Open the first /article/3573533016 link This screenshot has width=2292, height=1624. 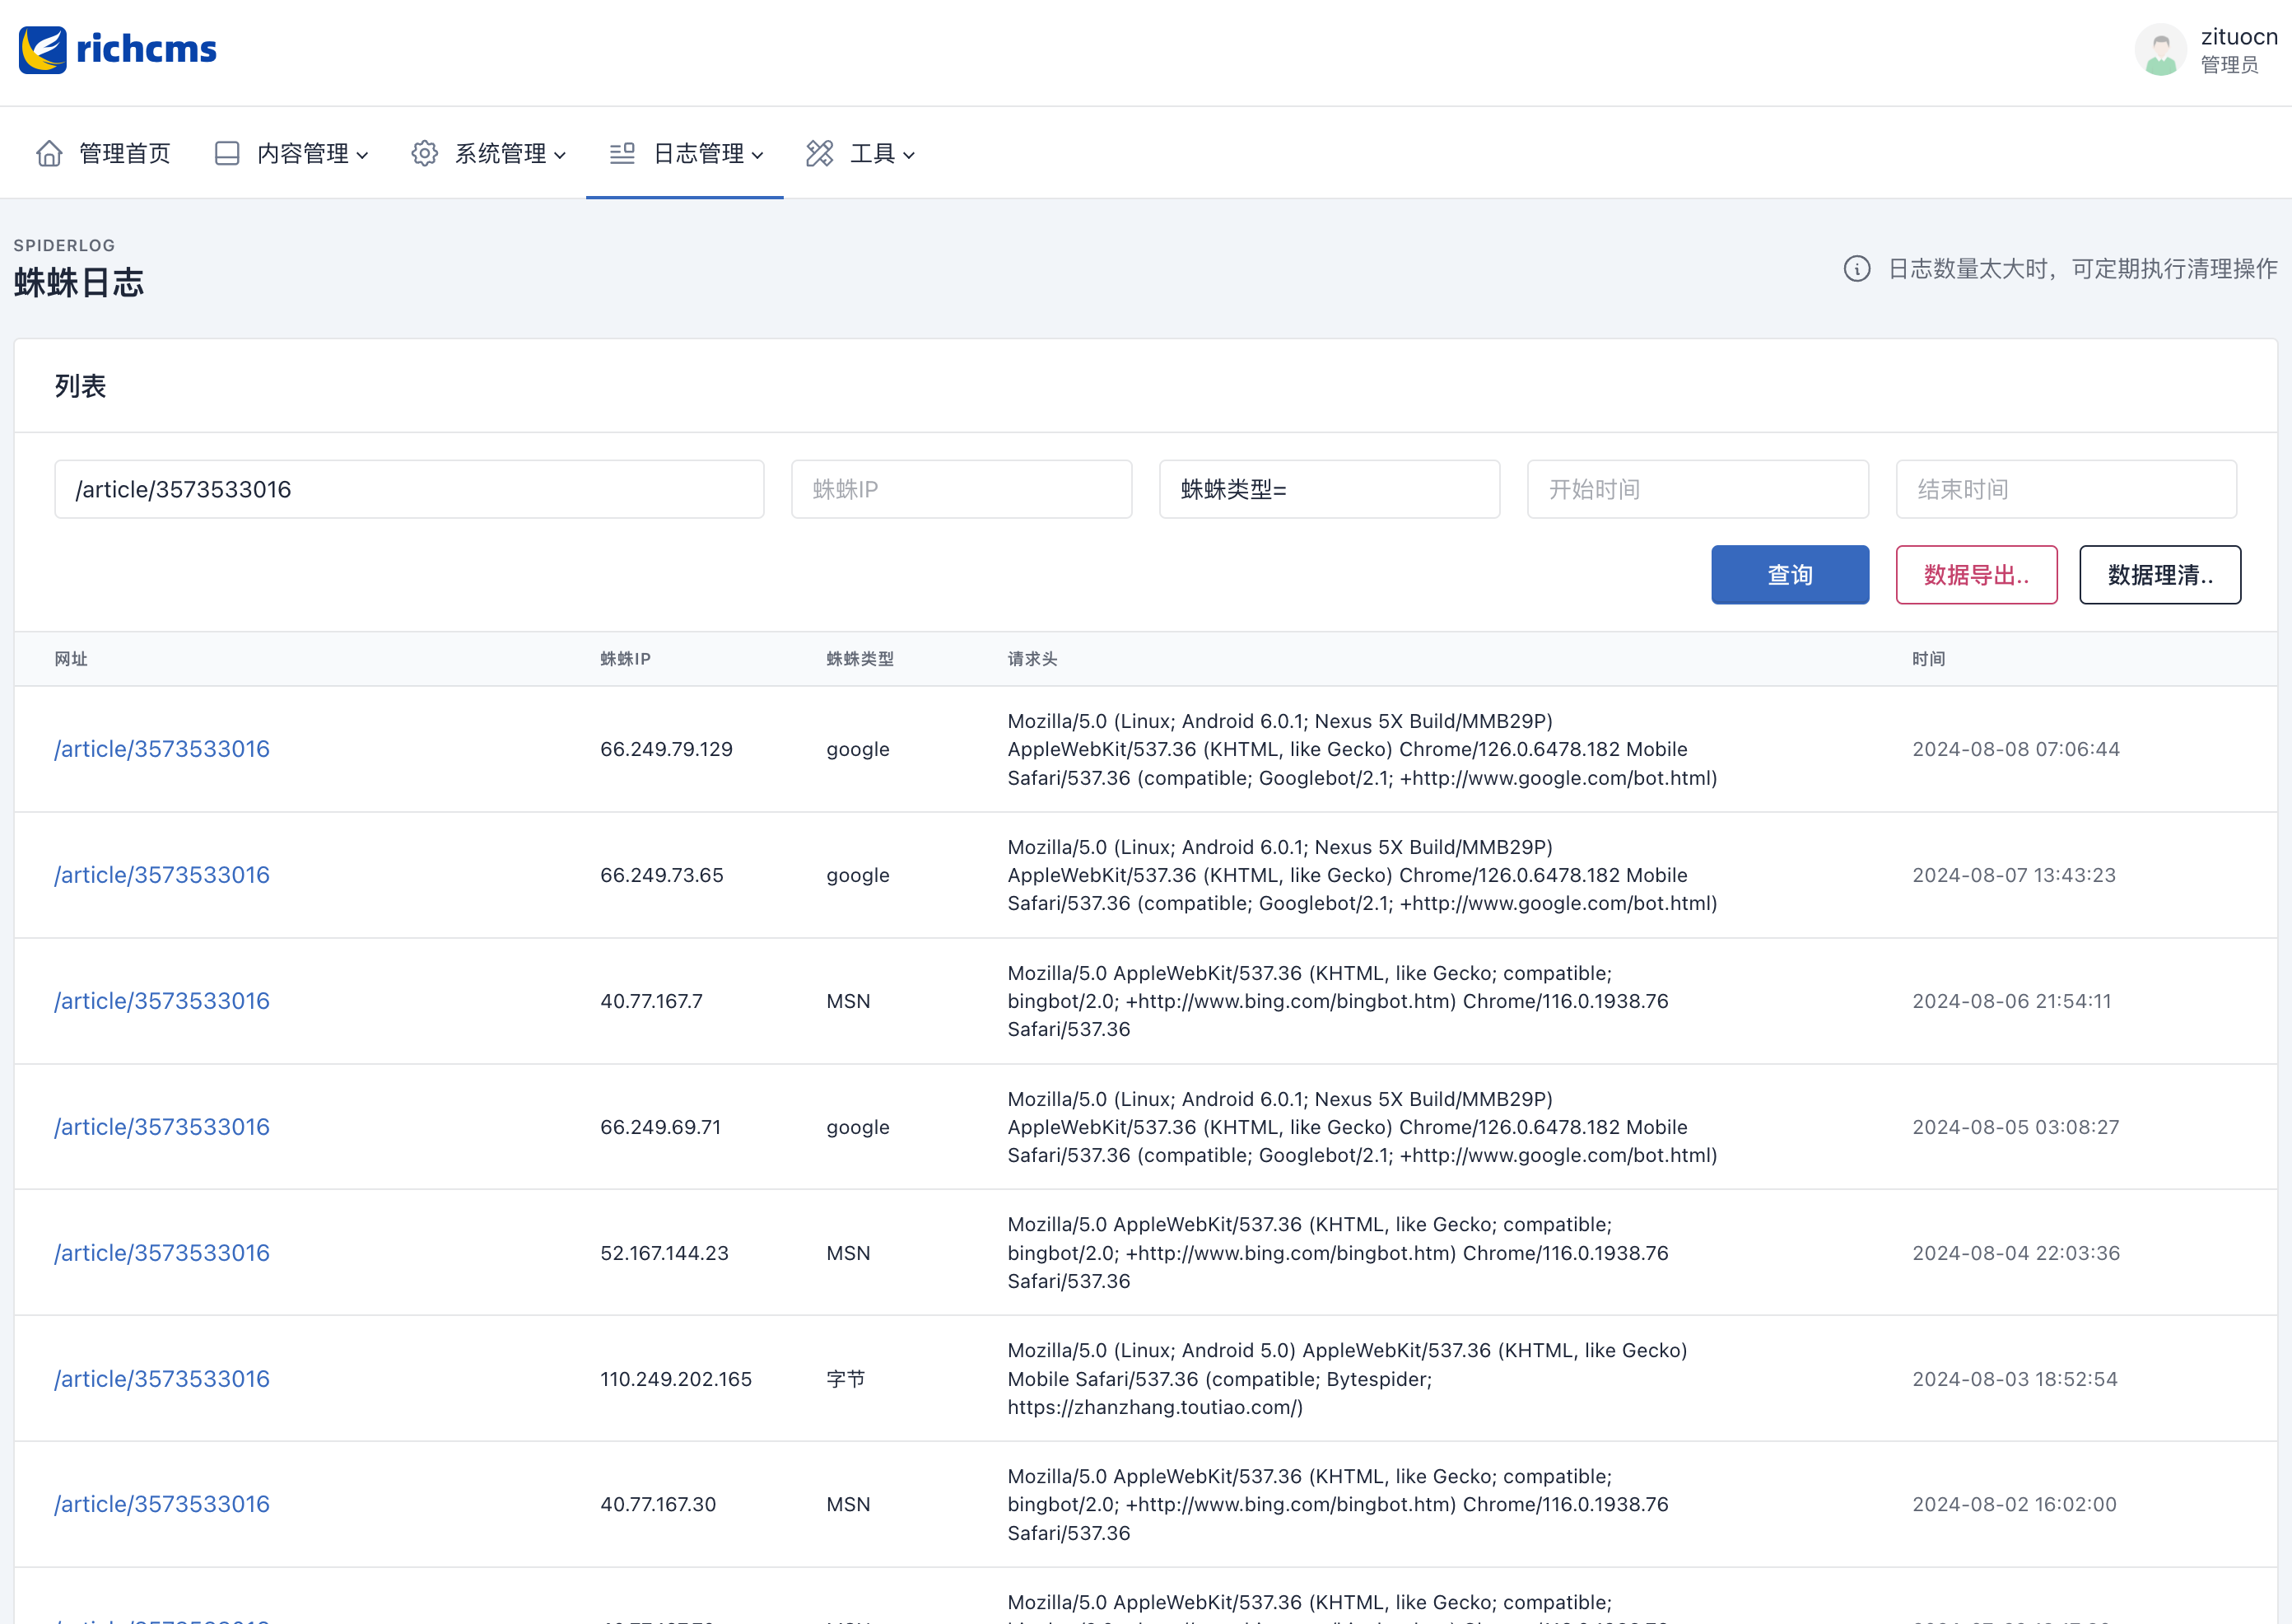pos(162,749)
